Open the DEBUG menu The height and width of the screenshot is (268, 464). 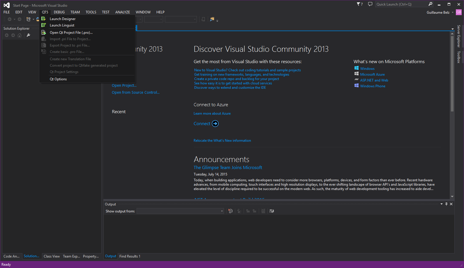tap(59, 12)
